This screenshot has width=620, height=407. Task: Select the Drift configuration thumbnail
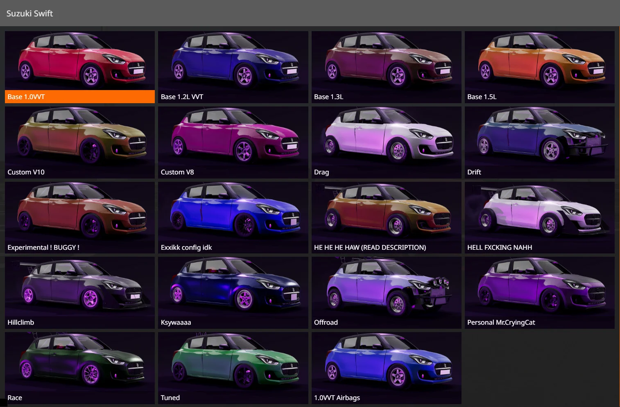click(539, 137)
